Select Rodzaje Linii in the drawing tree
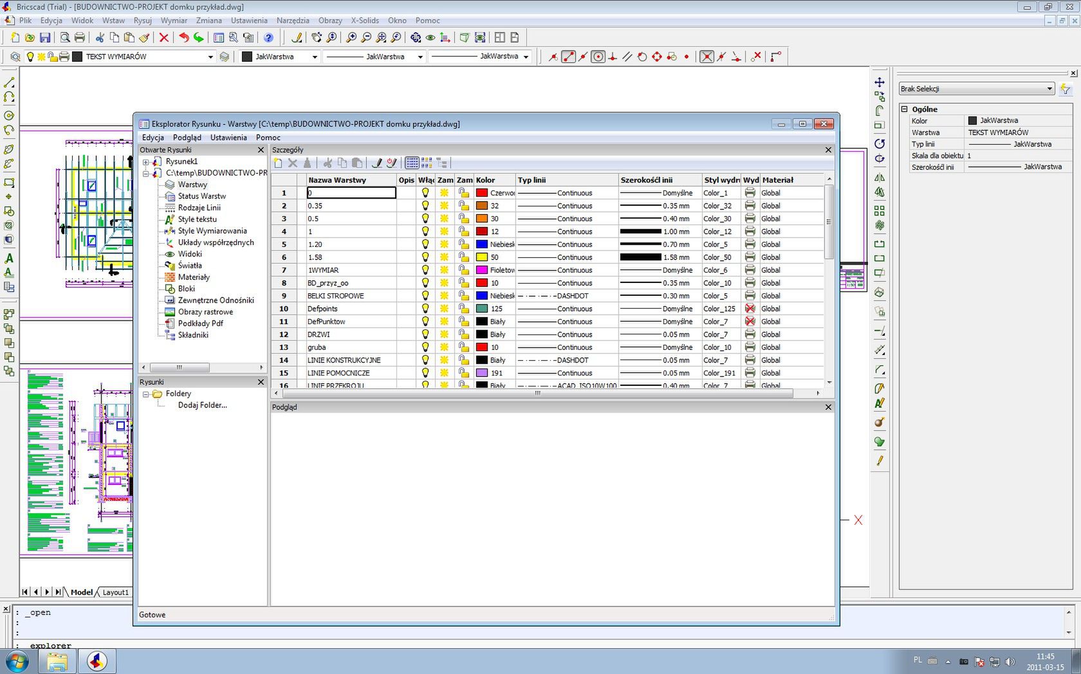Image resolution: width=1081 pixels, height=674 pixels. click(x=199, y=208)
